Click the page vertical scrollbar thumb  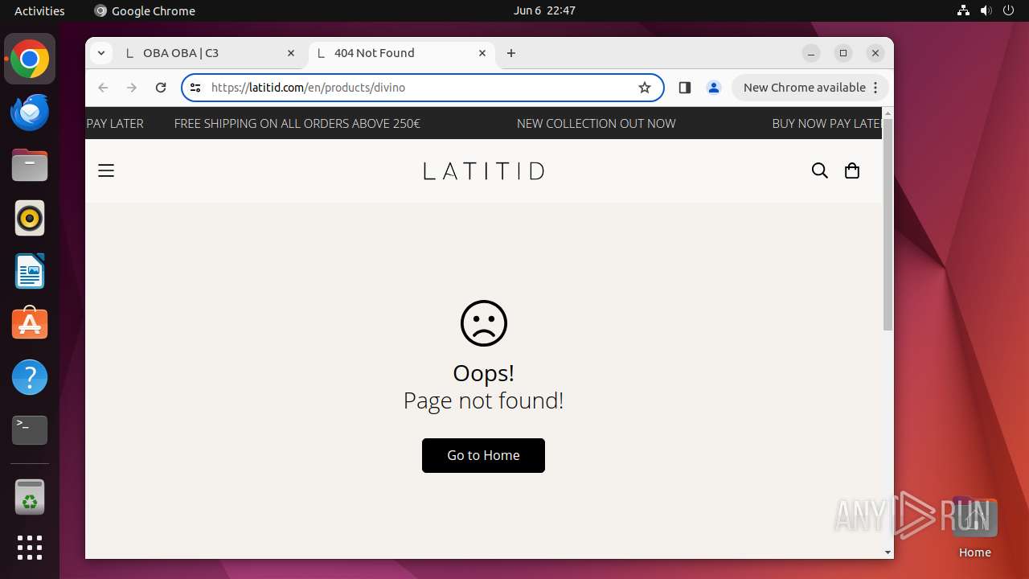(x=888, y=225)
